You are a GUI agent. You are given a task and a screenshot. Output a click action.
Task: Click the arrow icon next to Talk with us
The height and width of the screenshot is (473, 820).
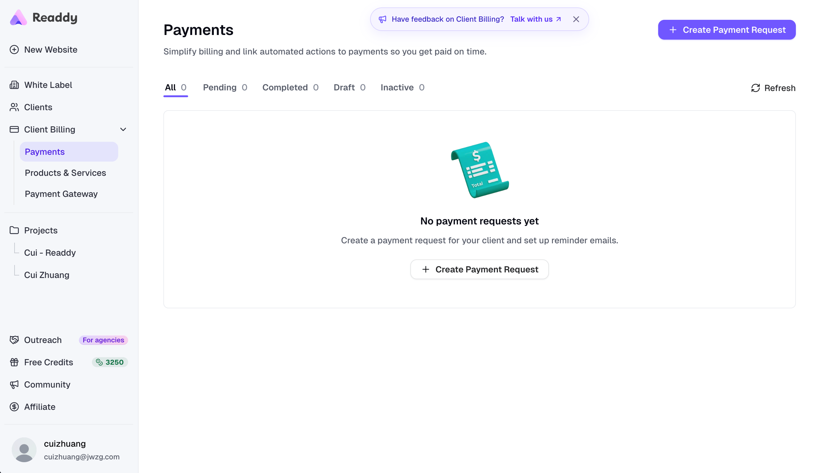click(x=558, y=19)
